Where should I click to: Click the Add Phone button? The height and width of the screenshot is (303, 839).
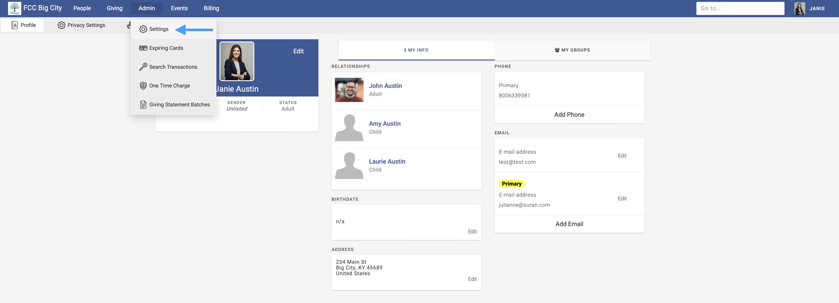[x=569, y=115]
